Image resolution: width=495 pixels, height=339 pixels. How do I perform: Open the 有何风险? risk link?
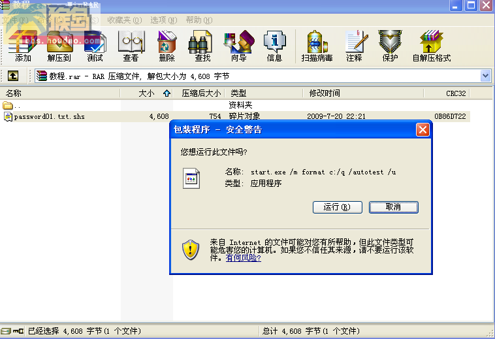coord(243,258)
